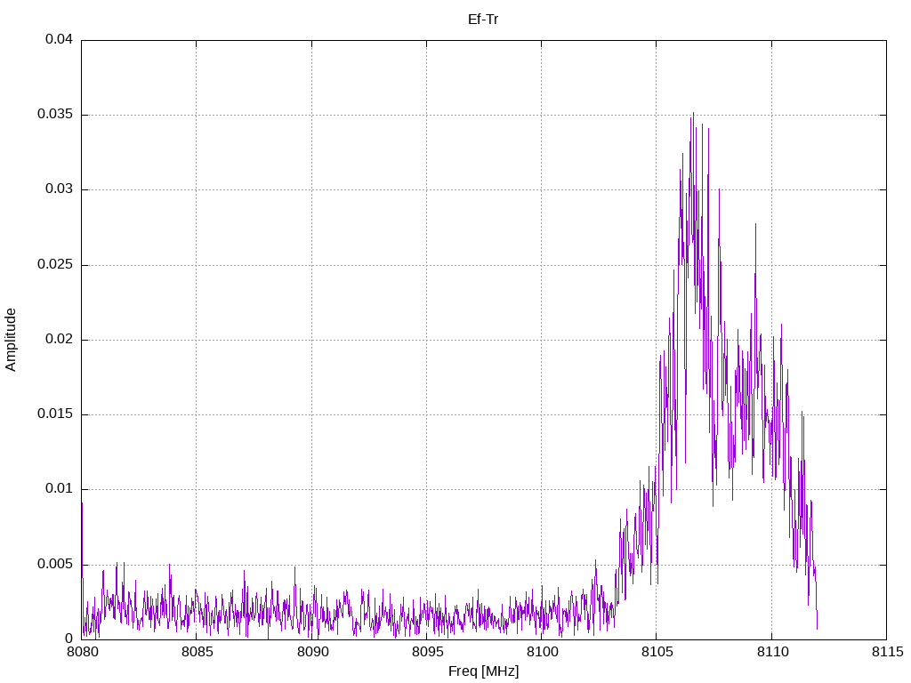Click the 8085 x-axis tick label
The image size is (911, 683).
(198, 652)
